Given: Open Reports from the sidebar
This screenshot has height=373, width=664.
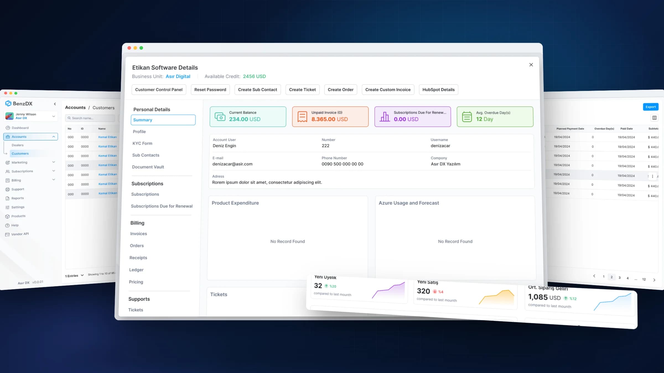Looking at the screenshot, I should (x=15, y=198).
